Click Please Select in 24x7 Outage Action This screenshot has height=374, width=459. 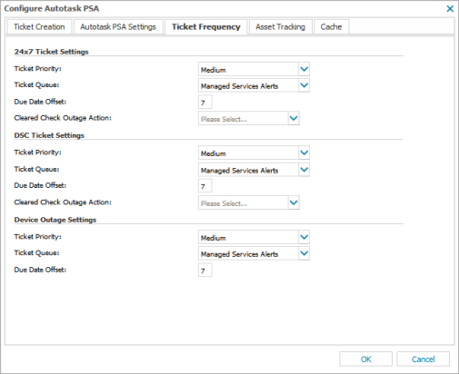[224, 119]
